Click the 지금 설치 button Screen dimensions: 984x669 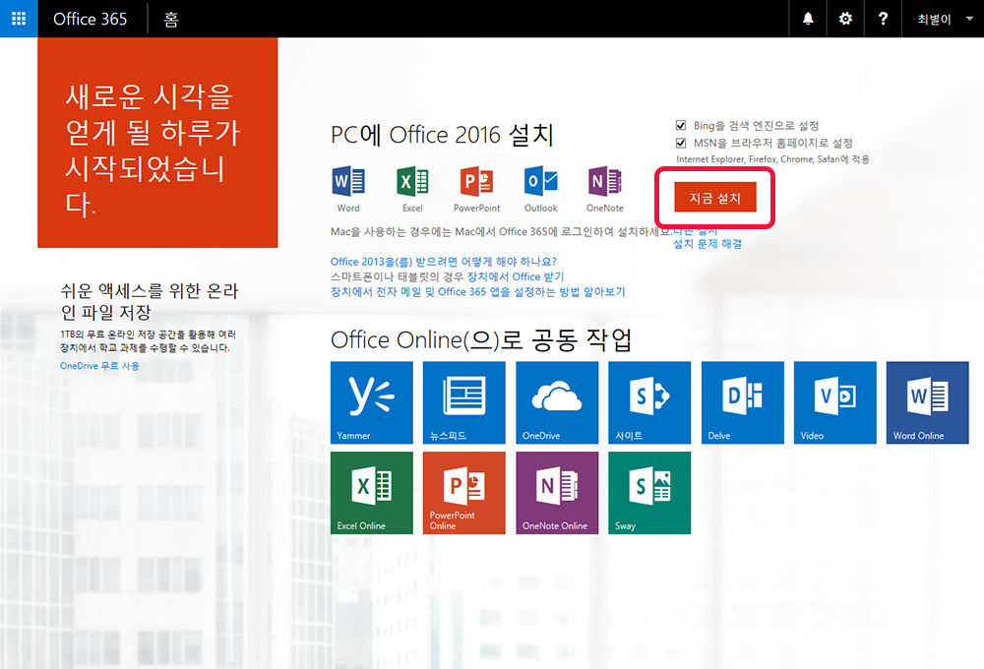[x=715, y=198]
